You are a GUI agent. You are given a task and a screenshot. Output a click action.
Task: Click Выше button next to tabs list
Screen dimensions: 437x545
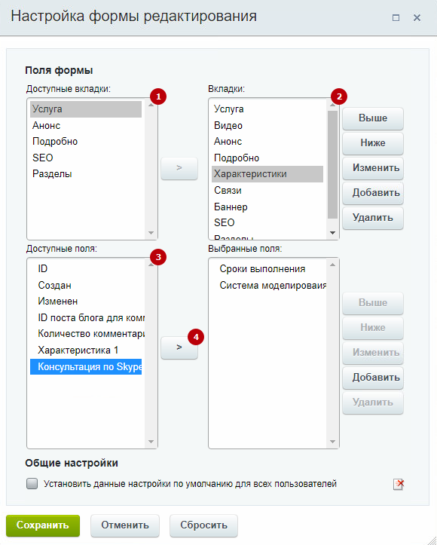pyautogui.click(x=373, y=118)
